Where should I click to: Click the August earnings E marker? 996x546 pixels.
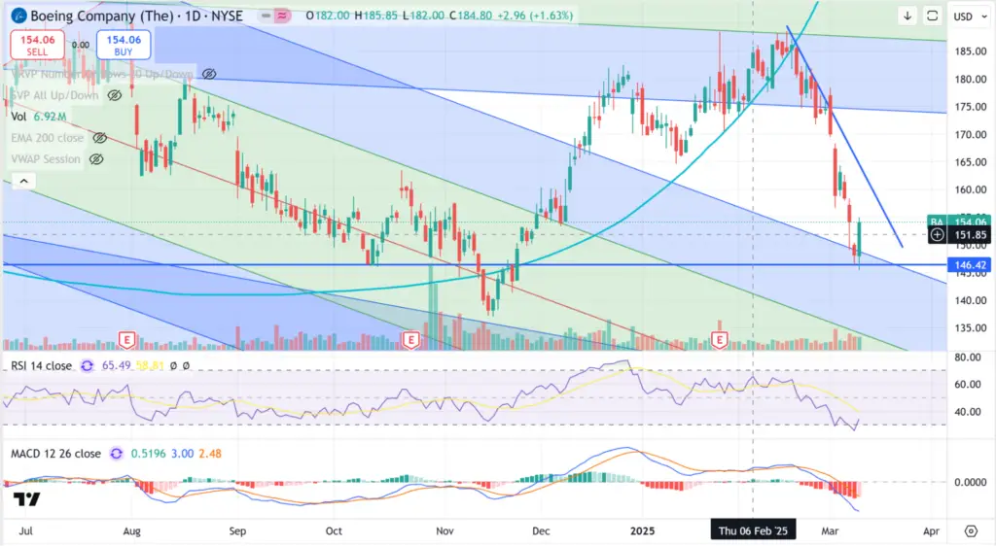pos(127,340)
